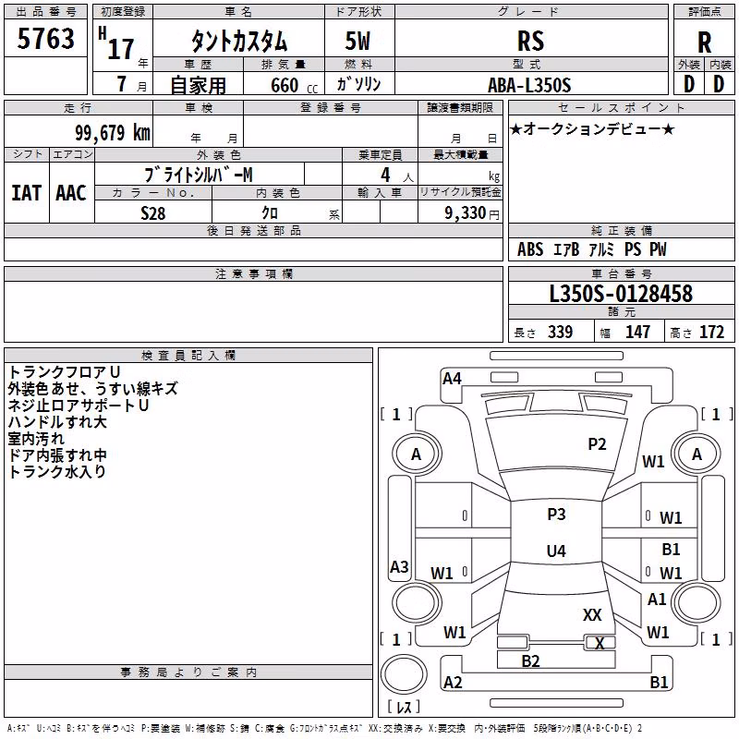Click the A4 mark on front bumper

[452, 378]
